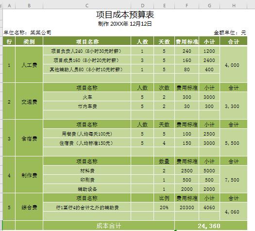Image resolution: width=255 pixels, height=231 pixels.
Task: Select the 住宿费（人均标准150元）cell
Action: coord(87,143)
